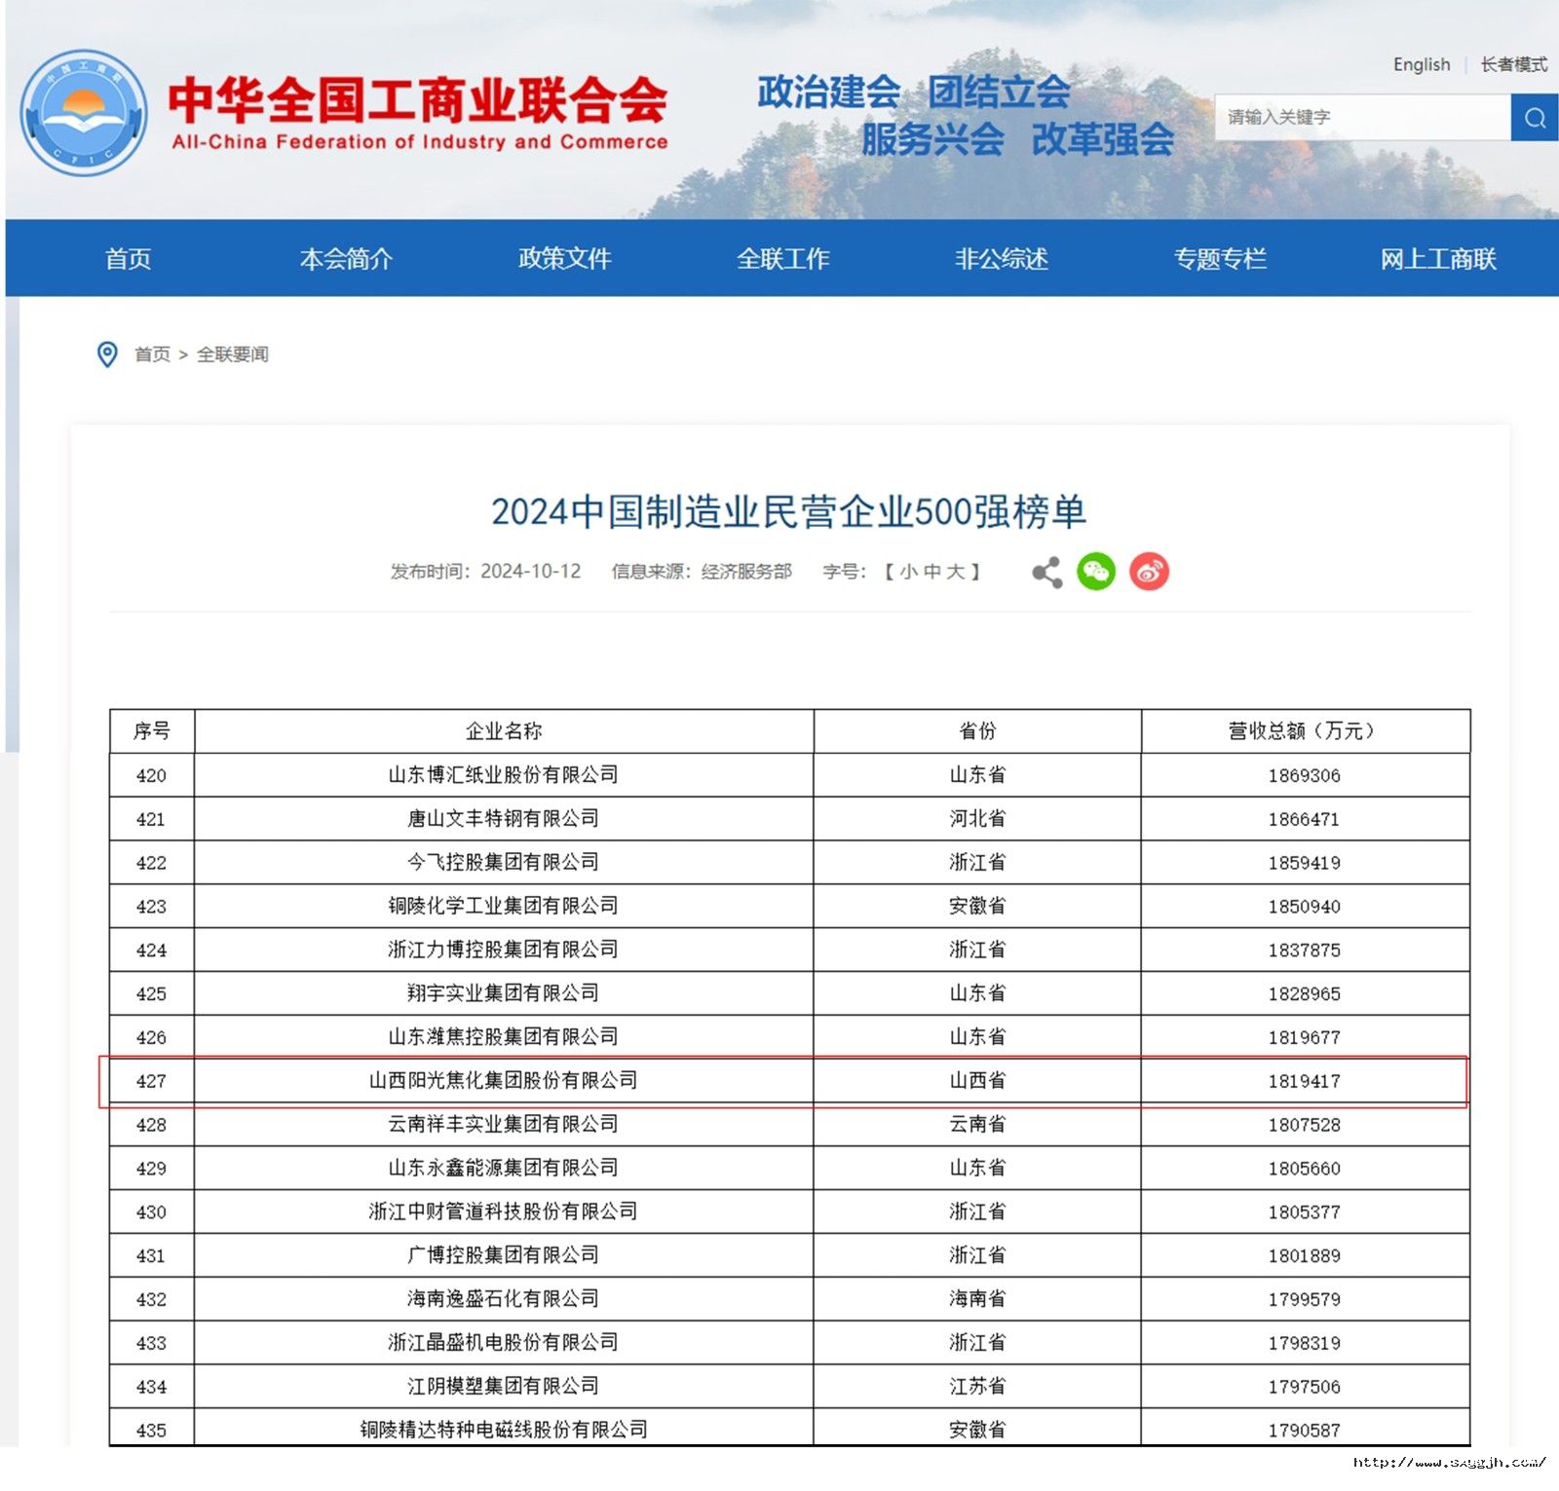Open the 专题专栏 navigation menu
This screenshot has height=1491, width=1559.
pyautogui.click(x=1220, y=259)
